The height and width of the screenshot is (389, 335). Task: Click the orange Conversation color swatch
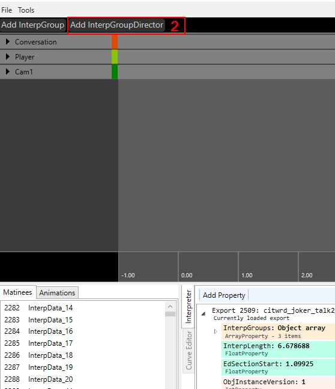115,42
